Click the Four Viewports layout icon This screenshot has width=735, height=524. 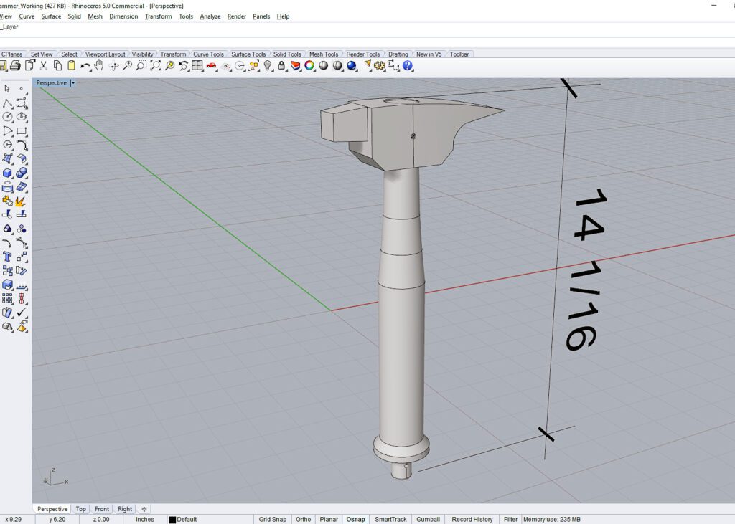point(197,66)
